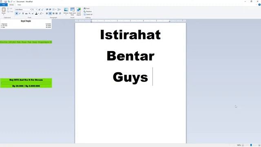Image resolution: width=261 pixels, height=147 pixels.
Task: Align text right
Action: pyautogui.click(x=53, y=13)
